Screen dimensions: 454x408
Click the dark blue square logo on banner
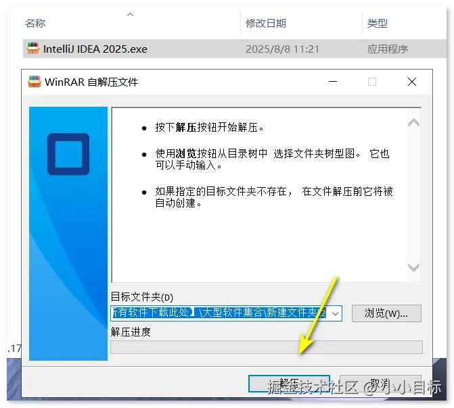pyautogui.click(x=68, y=154)
